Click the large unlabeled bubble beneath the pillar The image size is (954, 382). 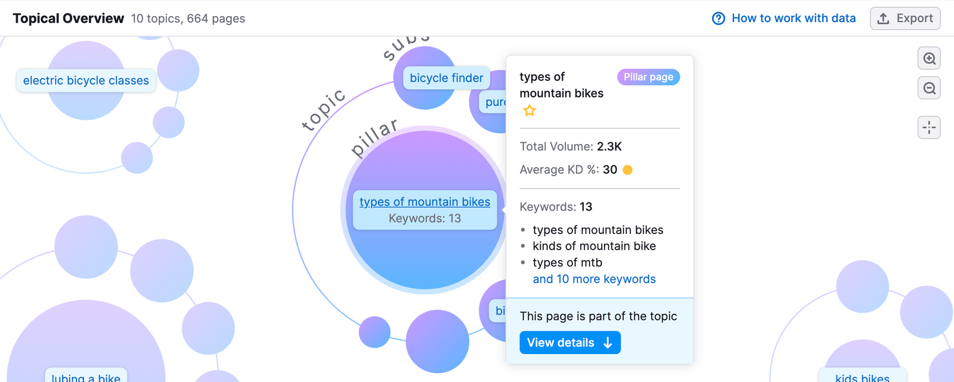click(x=437, y=341)
